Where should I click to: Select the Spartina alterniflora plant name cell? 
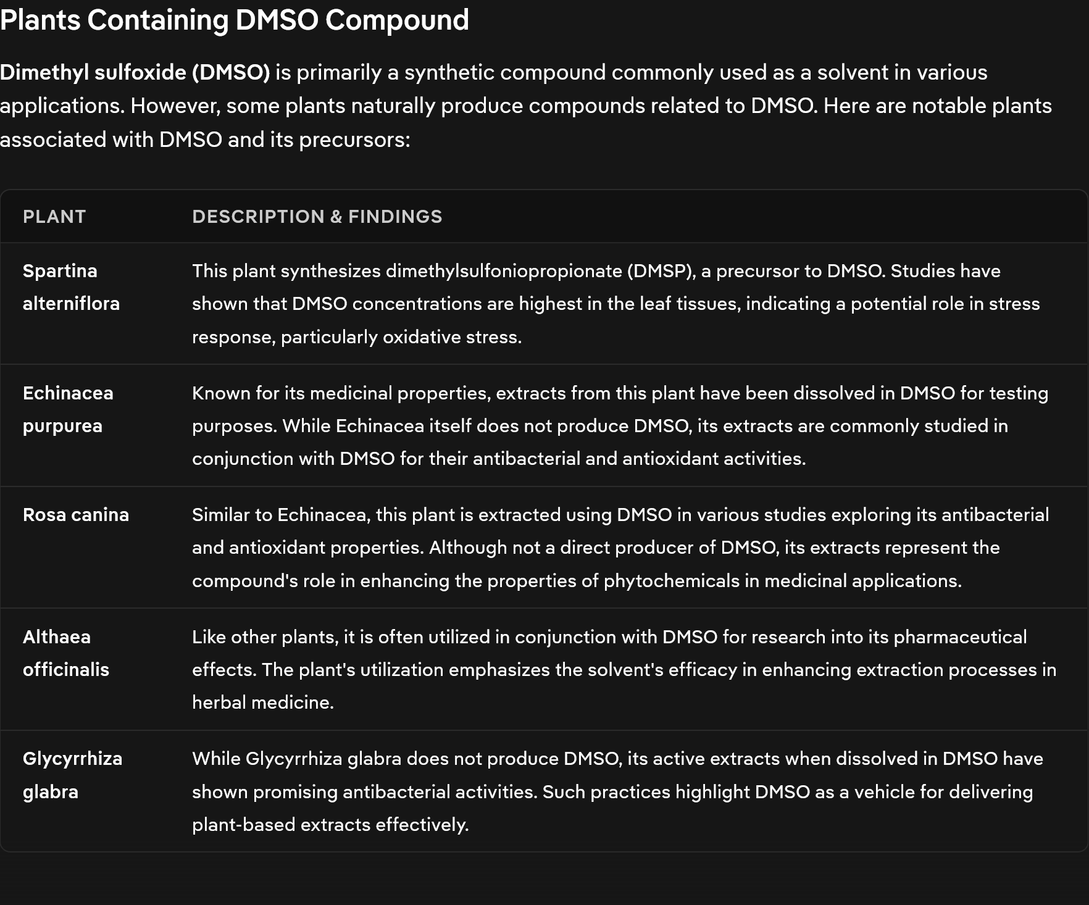[71, 287]
